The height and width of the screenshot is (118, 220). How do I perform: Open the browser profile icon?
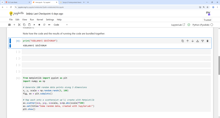pyautogui.click(x=213, y=7)
